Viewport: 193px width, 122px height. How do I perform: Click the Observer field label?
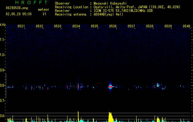click(62, 3)
